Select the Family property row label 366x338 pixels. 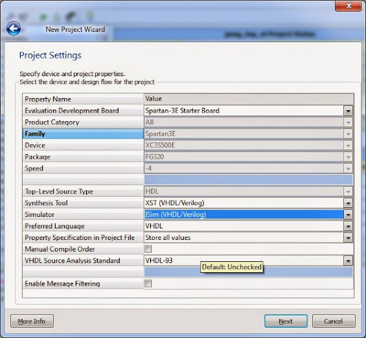click(83, 134)
